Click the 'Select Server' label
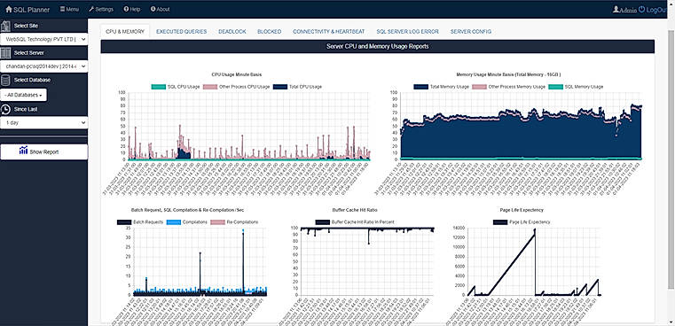This screenshot has width=675, height=326. pyautogui.click(x=29, y=53)
